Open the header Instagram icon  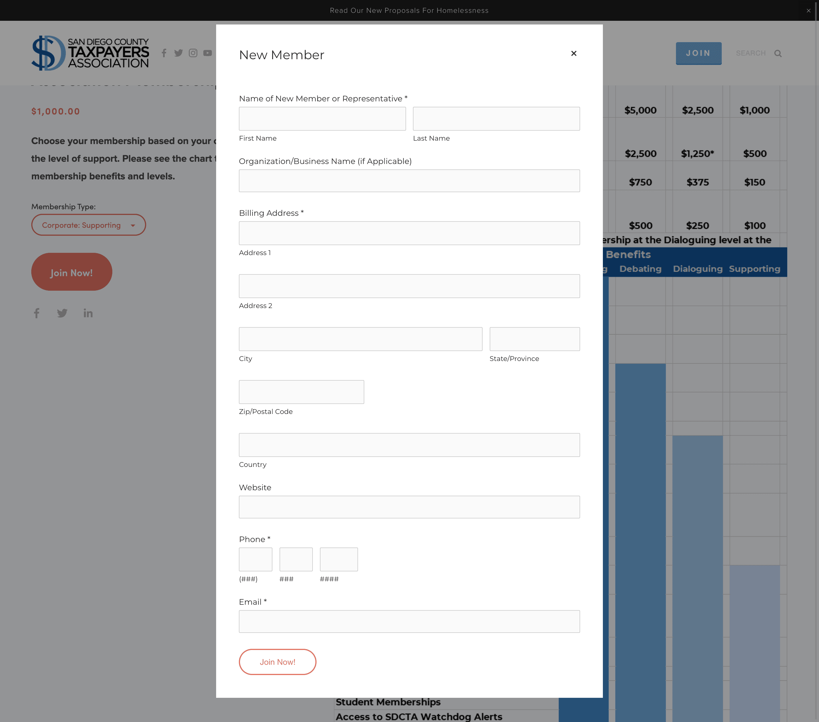[x=193, y=53]
